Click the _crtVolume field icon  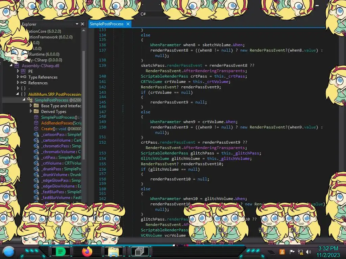(36, 163)
